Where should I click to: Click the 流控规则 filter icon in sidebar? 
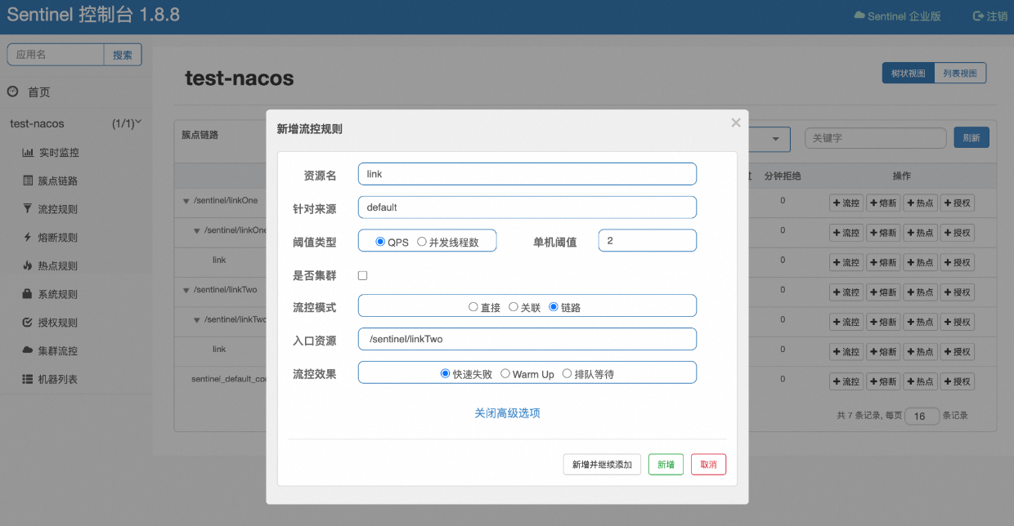(x=28, y=209)
